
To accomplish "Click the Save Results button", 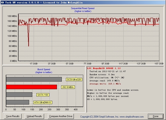I will point(13,116).
